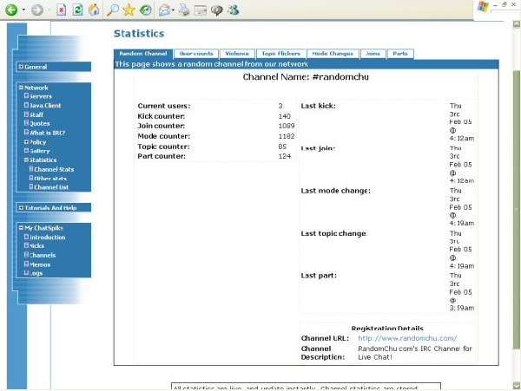Collapse the Network sidebar section
The width and height of the screenshot is (521, 391).
coord(21,88)
